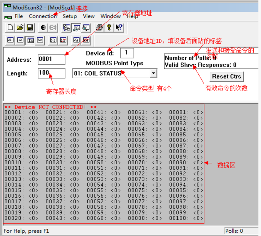The height and width of the screenshot is (236, 261).
Task: Click ModScan32 title bar app icon
Action: pos(7,6)
